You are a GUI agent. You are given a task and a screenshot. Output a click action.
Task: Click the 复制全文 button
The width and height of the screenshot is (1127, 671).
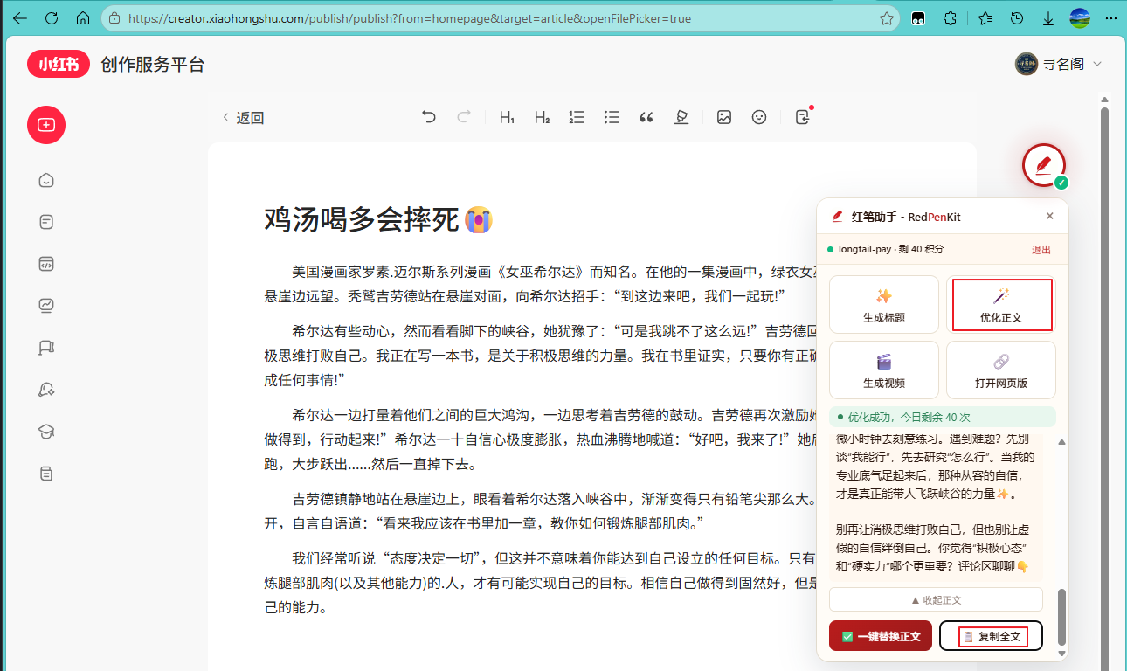click(991, 636)
